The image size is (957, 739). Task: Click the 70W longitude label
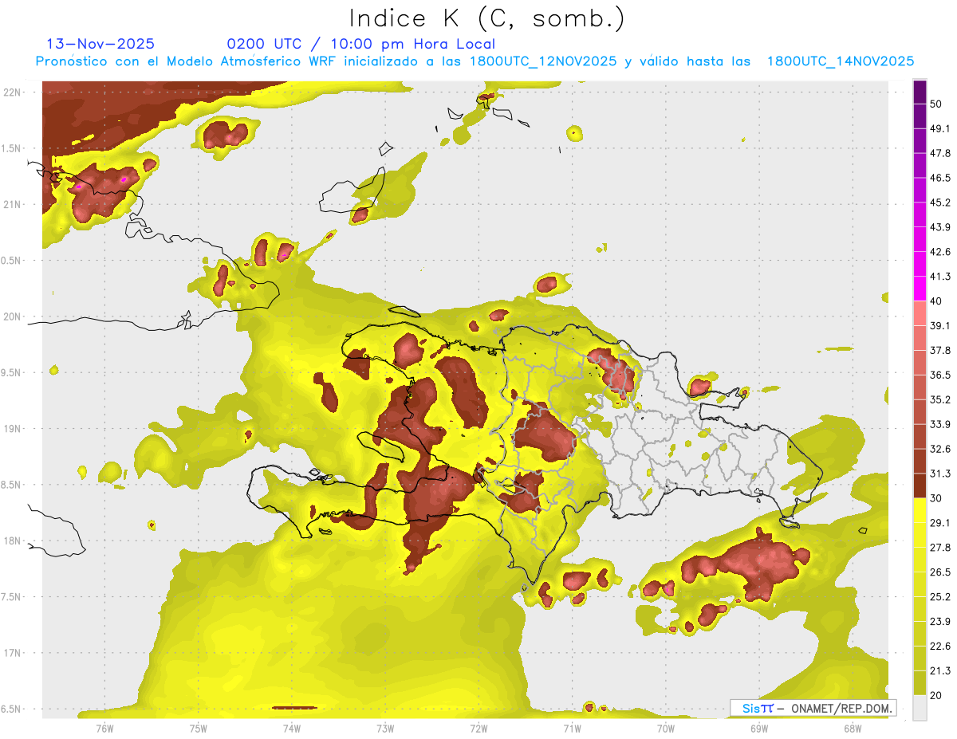[666, 729]
